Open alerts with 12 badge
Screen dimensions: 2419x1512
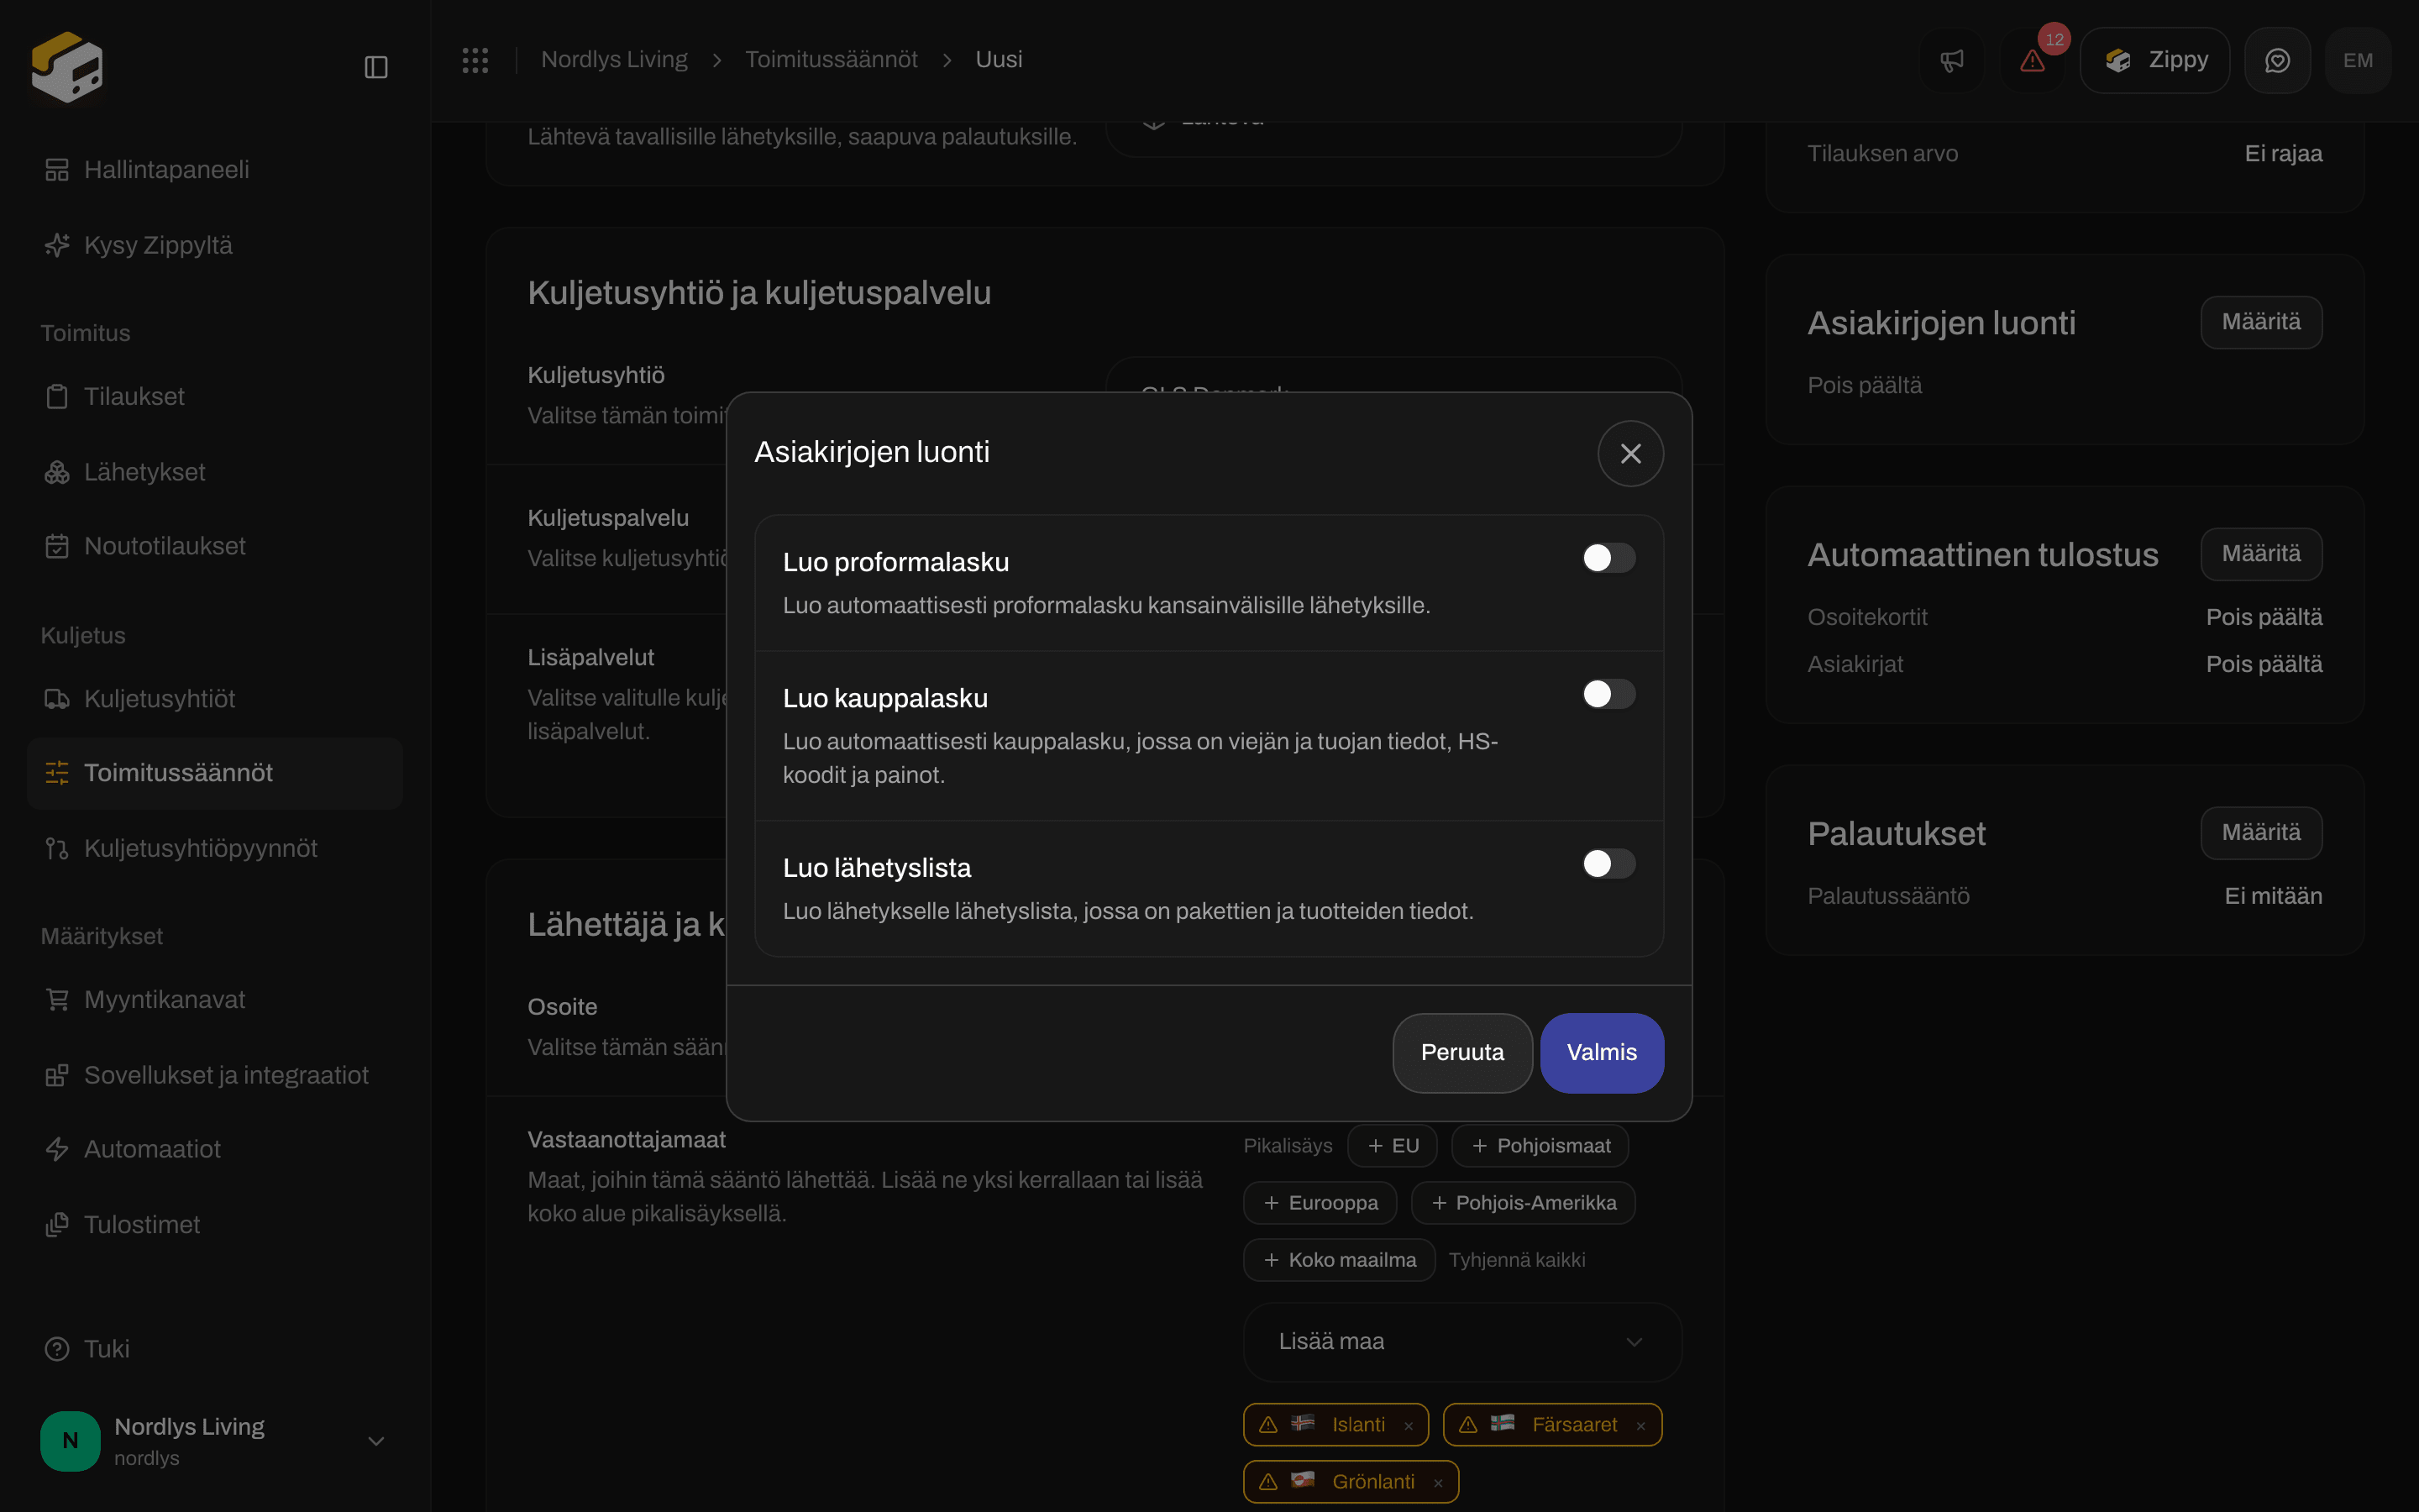2033,60
